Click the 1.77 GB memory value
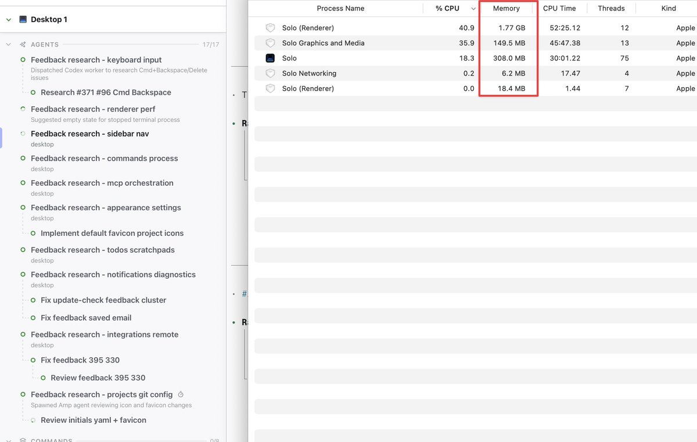Image resolution: width=697 pixels, height=442 pixels. (x=512, y=28)
